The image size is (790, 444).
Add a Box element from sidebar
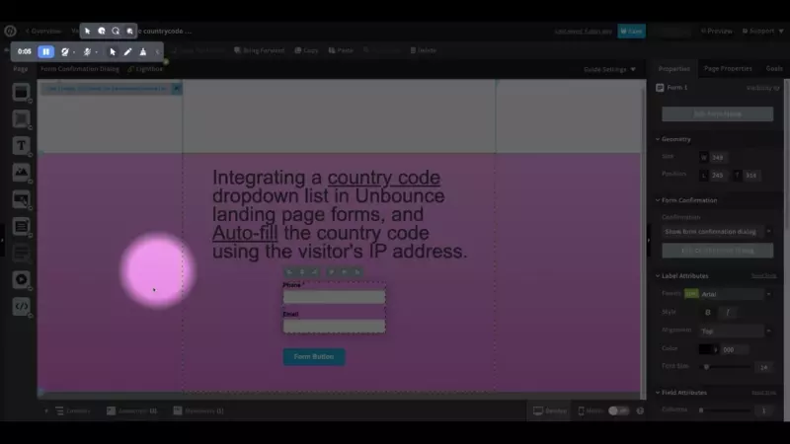tap(21, 119)
